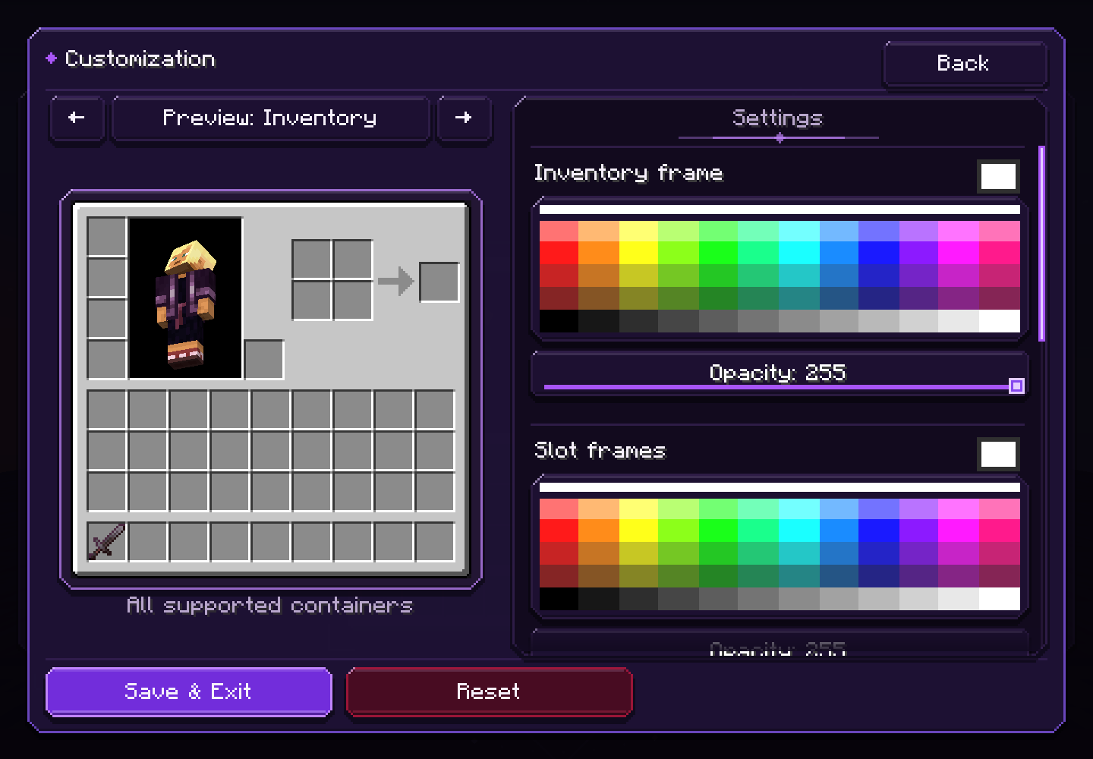
Task: Click the left arrow preview button
Action: [77, 118]
